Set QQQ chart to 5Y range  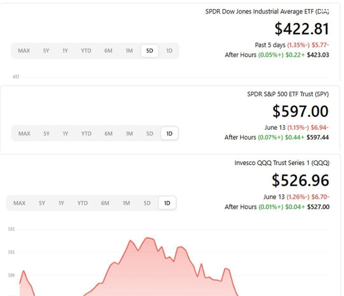click(x=42, y=203)
